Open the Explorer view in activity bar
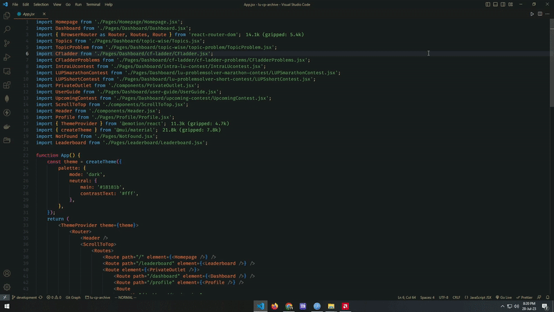This screenshot has width=554, height=312. point(7,15)
